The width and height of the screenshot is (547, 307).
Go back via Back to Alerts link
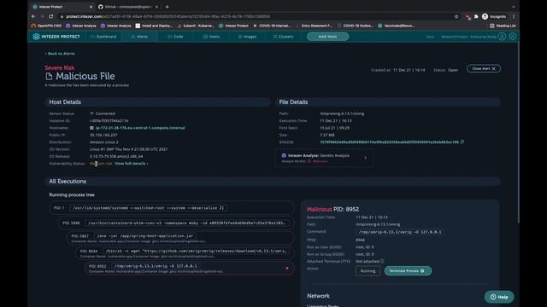(60, 54)
